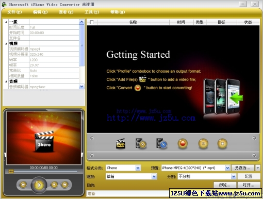This screenshot has width=263, height=199.
Task: Click the 视频分辨率 value 320x240
Action: (54, 54)
